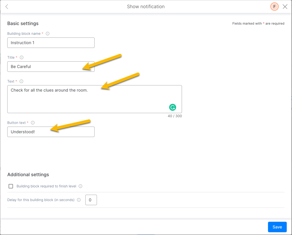Screen dimensions: 292x235
Task: Show info icon for building block delay
Action: click(x=79, y=200)
